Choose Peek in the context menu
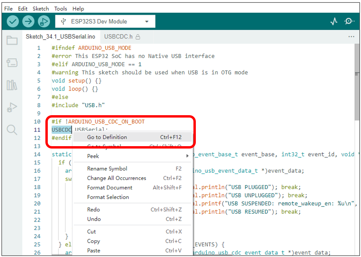The height and width of the screenshot is (257, 361). [x=133, y=156]
